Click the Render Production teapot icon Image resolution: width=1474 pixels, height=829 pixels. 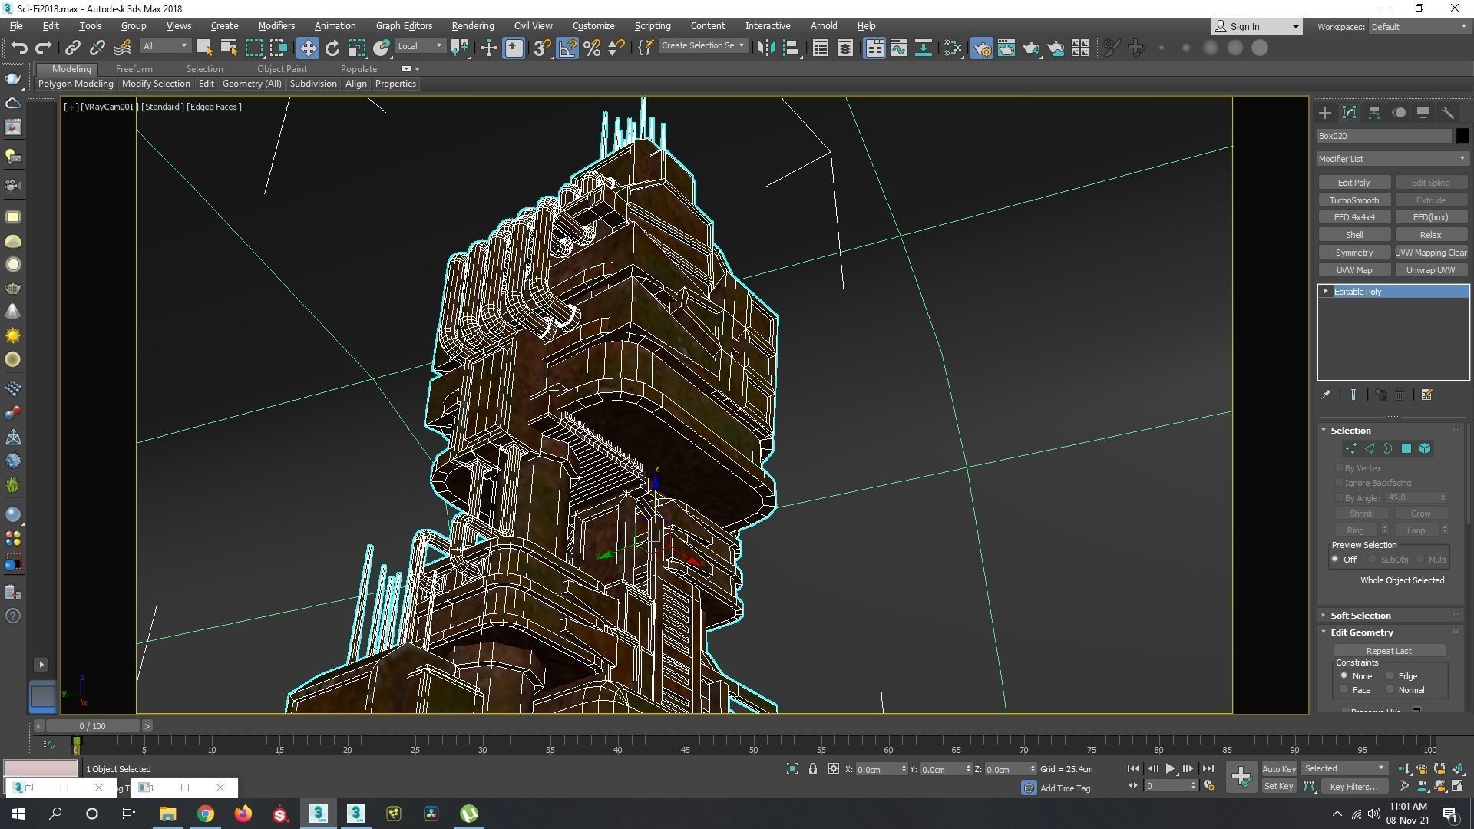click(1031, 48)
